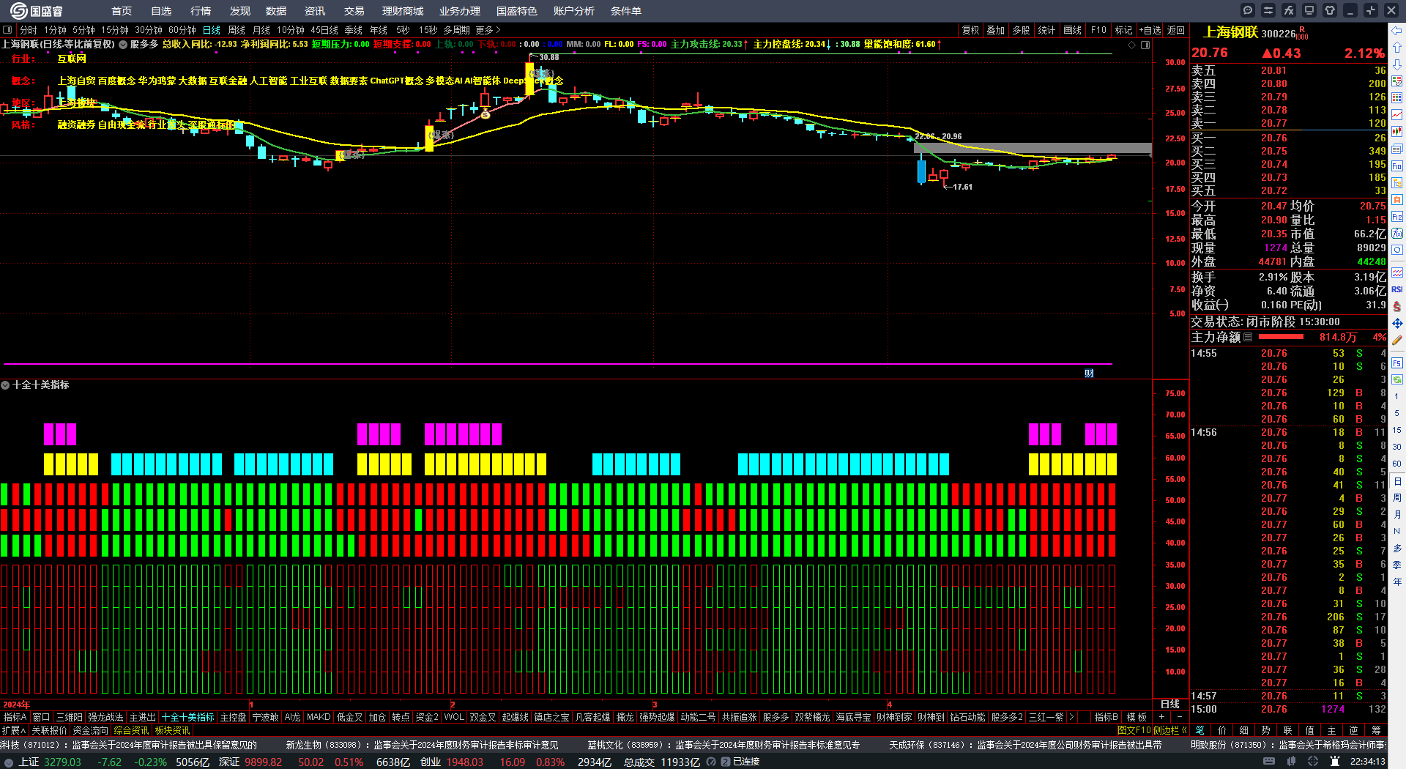Open the 国盛特色 menu
This screenshot has height=769, width=1406.
(x=517, y=11)
